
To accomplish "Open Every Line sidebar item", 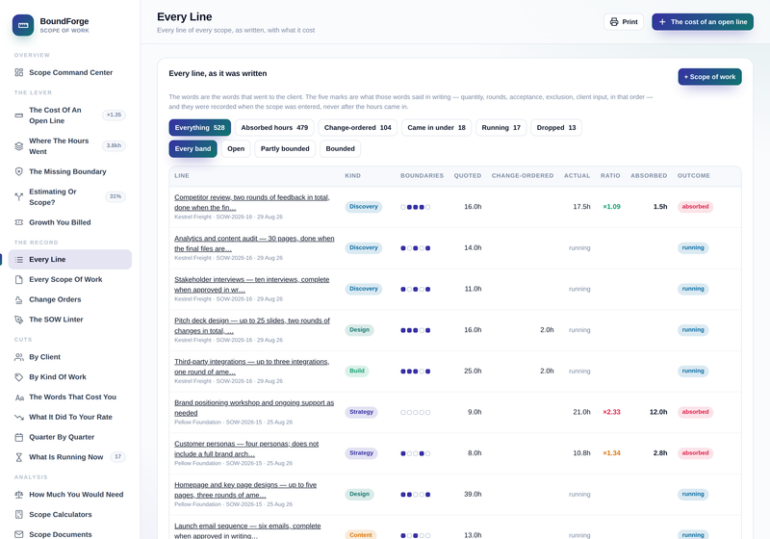I will [70, 260].
